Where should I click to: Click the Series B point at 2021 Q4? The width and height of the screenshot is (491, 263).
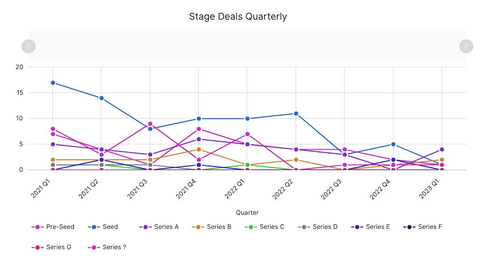[199, 150]
